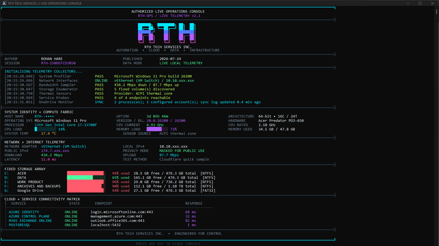
Task: Click the G: Google Drive usage bar
Action: 86,191
